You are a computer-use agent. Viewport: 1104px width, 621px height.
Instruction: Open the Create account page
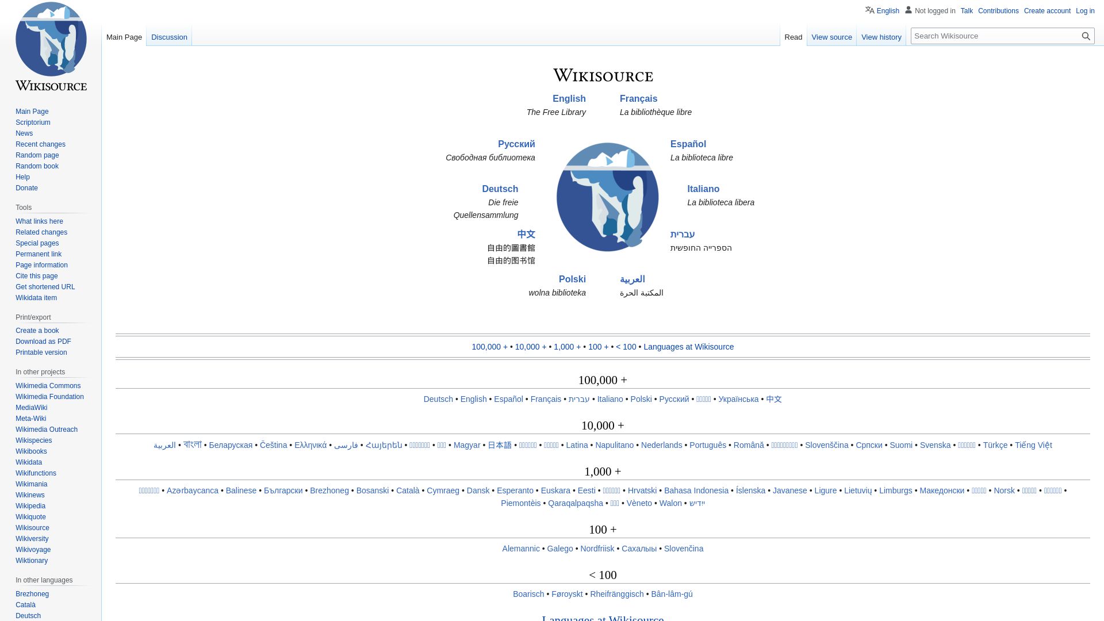pyautogui.click(x=1046, y=10)
